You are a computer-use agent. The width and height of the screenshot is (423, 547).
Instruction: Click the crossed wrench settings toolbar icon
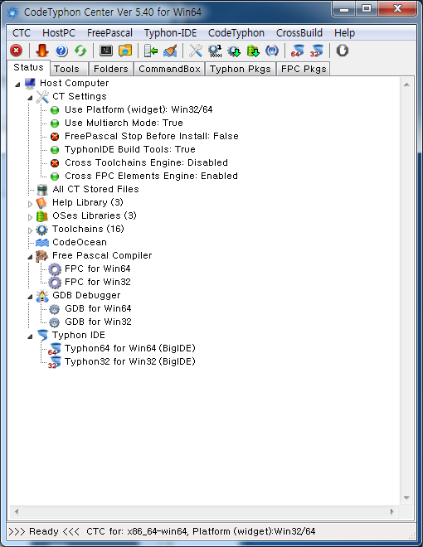(196, 51)
